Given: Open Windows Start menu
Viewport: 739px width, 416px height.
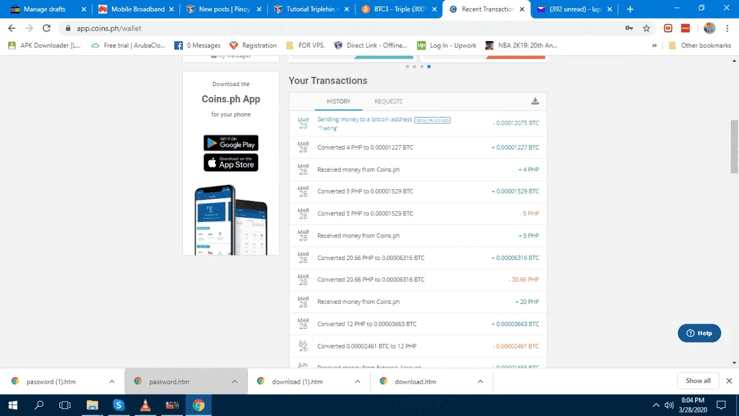Looking at the screenshot, I should click(x=13, y=405).
